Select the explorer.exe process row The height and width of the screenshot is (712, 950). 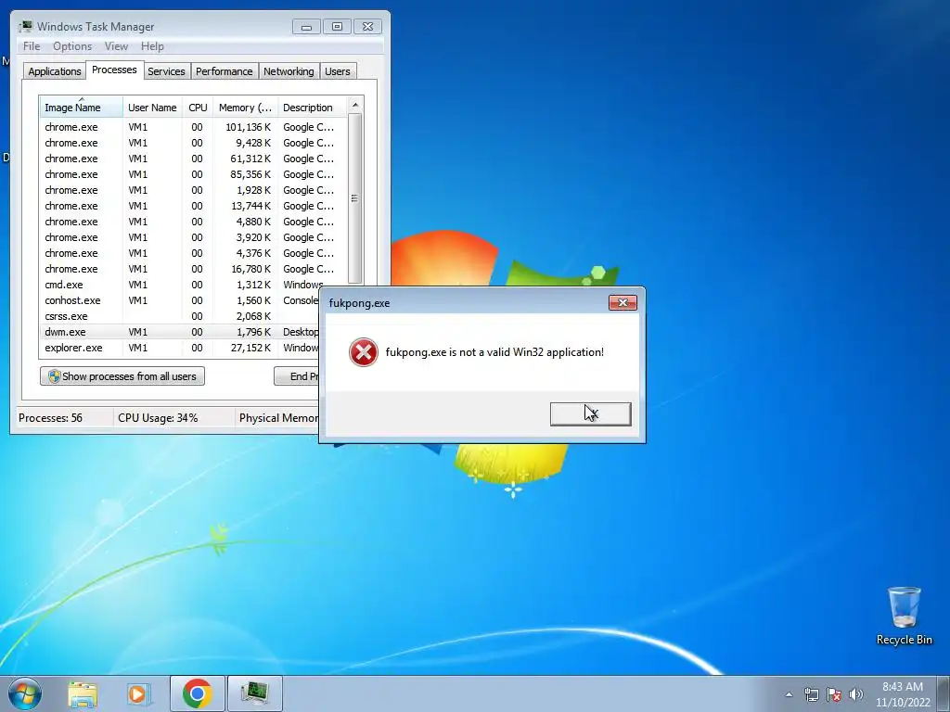[x=179, y=348]
